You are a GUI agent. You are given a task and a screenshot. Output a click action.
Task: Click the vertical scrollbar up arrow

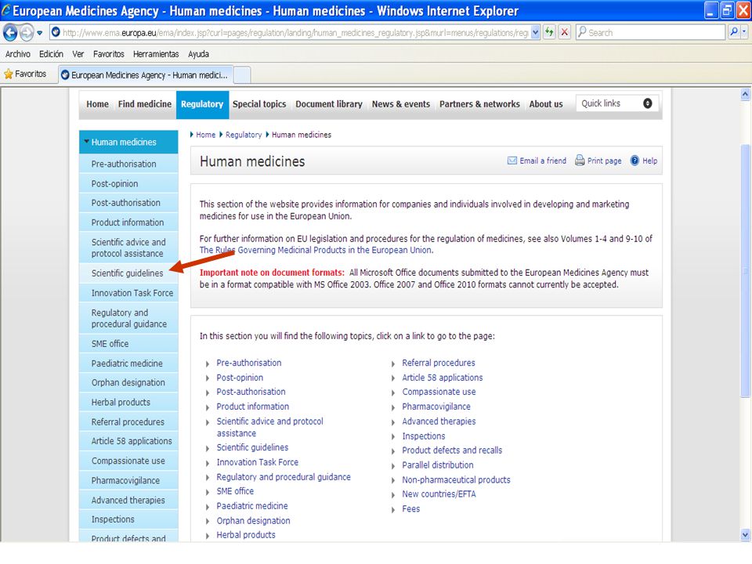[745, 94]
